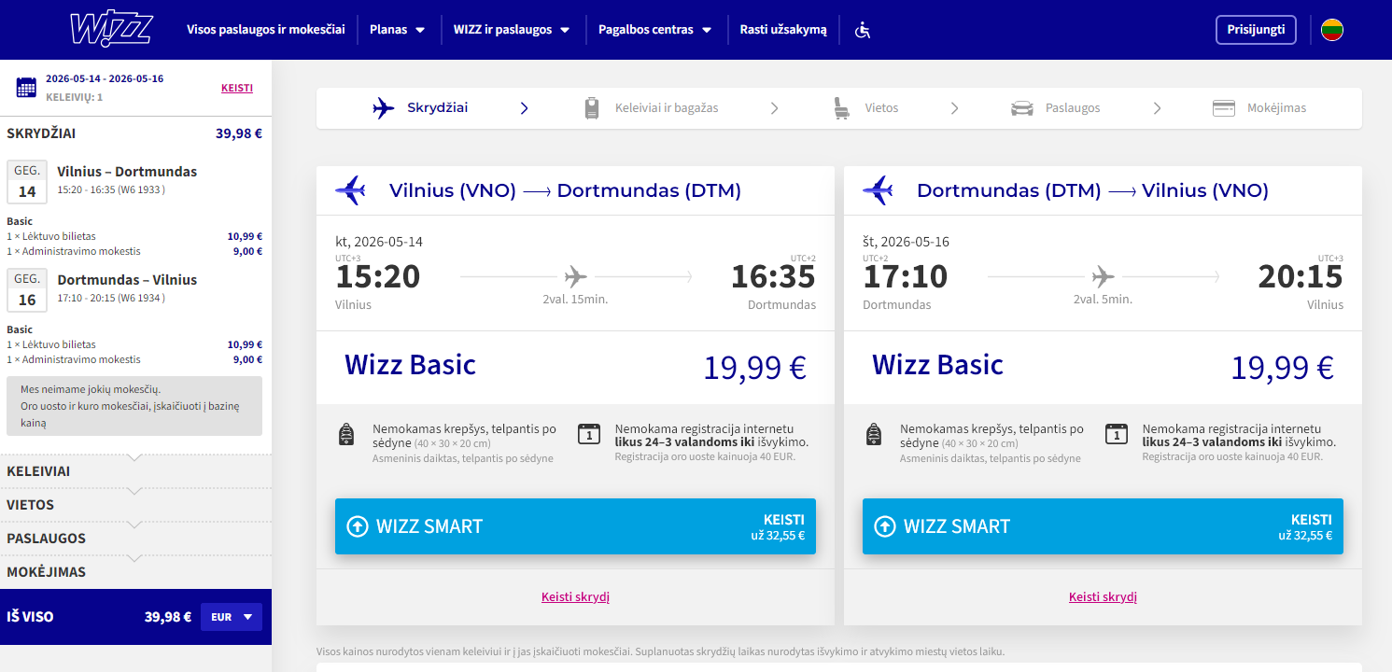Open the Pagalbos centras dropdown

click(656, 30)
